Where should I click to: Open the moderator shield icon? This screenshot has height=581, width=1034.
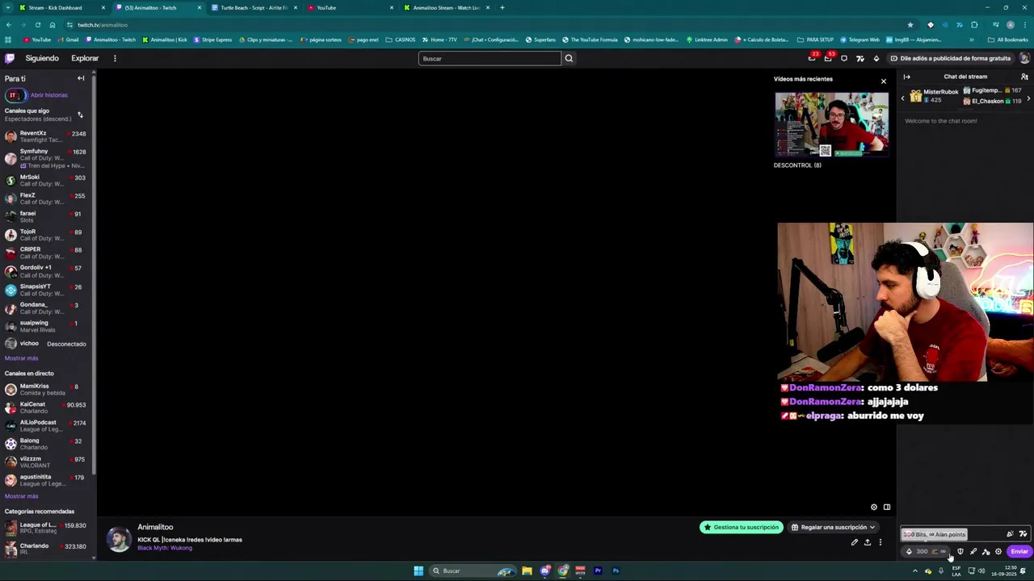(x=960, y=551)
